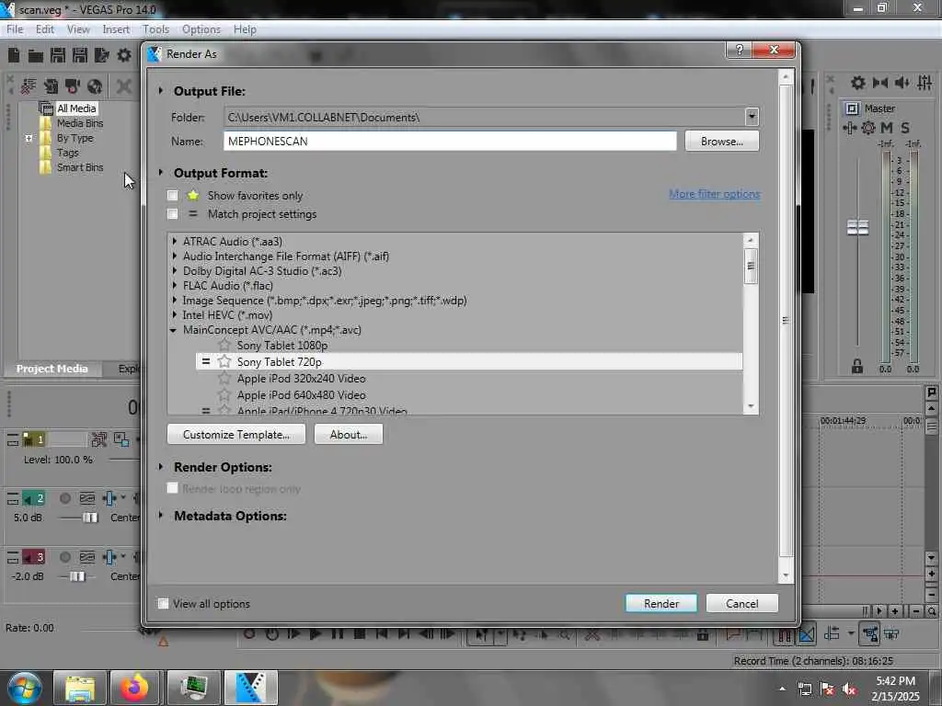Image resolution: width=942 pixels, height=706 pixels.
Task: Expand the Render Options section
Action: click(x=160, y=466)
